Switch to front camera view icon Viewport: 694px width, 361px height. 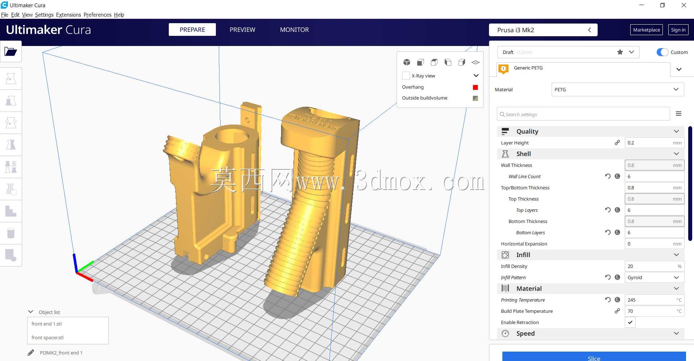click(x=421, y=62)
